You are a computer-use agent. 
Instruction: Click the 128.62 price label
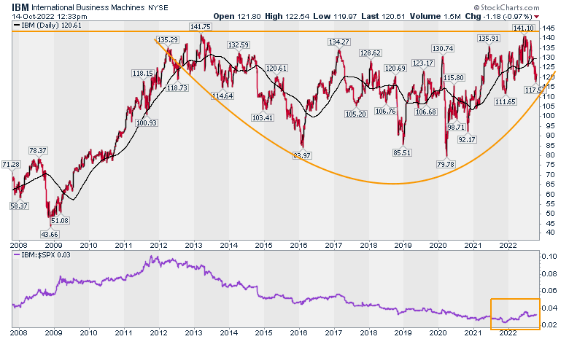pos(370,53)
